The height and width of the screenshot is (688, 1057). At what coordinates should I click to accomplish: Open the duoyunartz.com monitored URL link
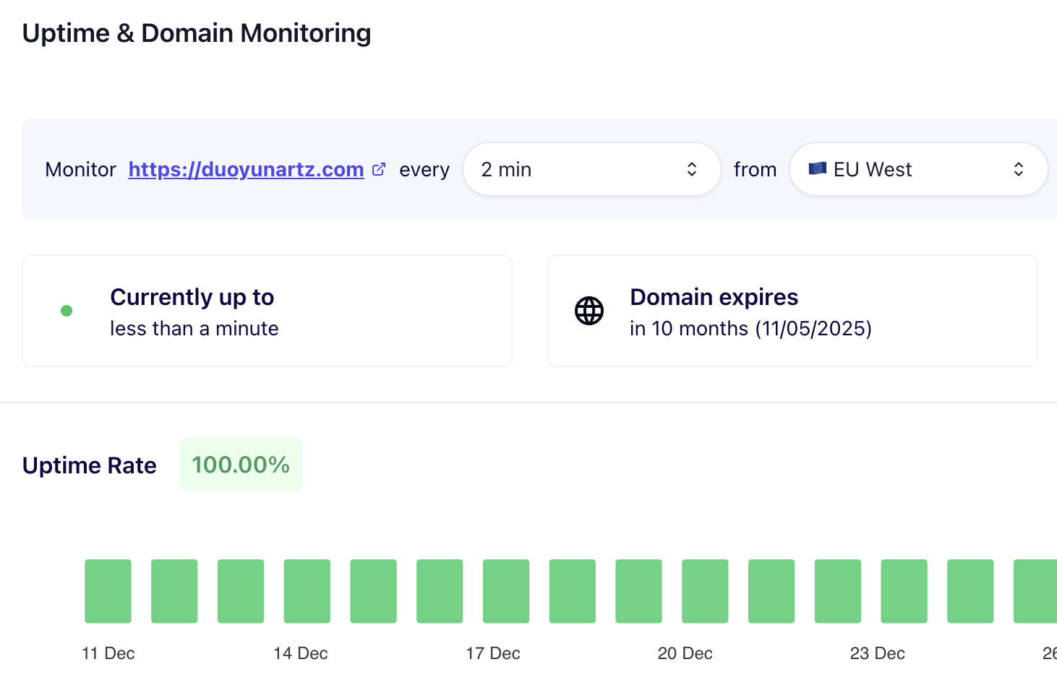pyautogui.click(x=246, y=169)
